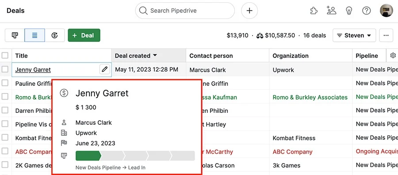Open the invite users icon
This screenshot has width=398, height=175.
332,11
